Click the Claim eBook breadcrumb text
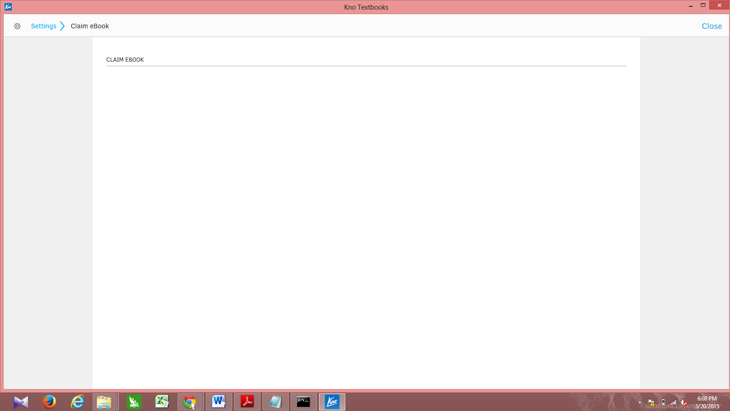The height and width of the screenshot is (411, 730). 90,26
